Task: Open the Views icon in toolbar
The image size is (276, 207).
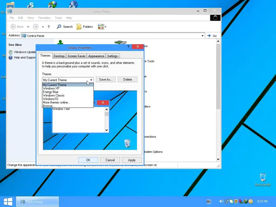Action: click(101, 27)
